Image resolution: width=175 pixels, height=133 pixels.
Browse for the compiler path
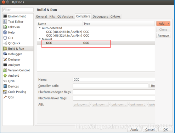pos(152,86)
